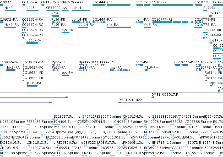Click the CG10777 gene bar
The width and height of the screenshot is (223, 157).
tap(172, 5)
